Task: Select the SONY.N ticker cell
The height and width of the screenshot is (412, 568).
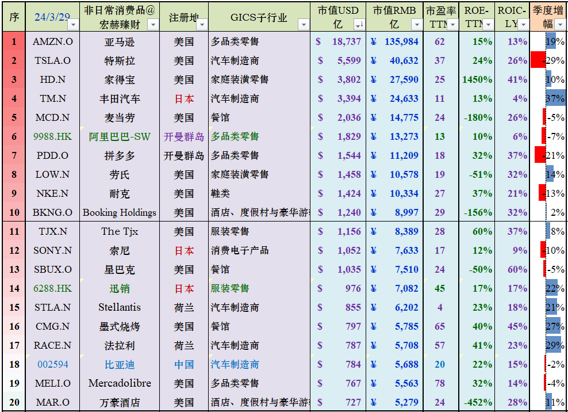Action: pyautogui.click(x=52, y=250)
